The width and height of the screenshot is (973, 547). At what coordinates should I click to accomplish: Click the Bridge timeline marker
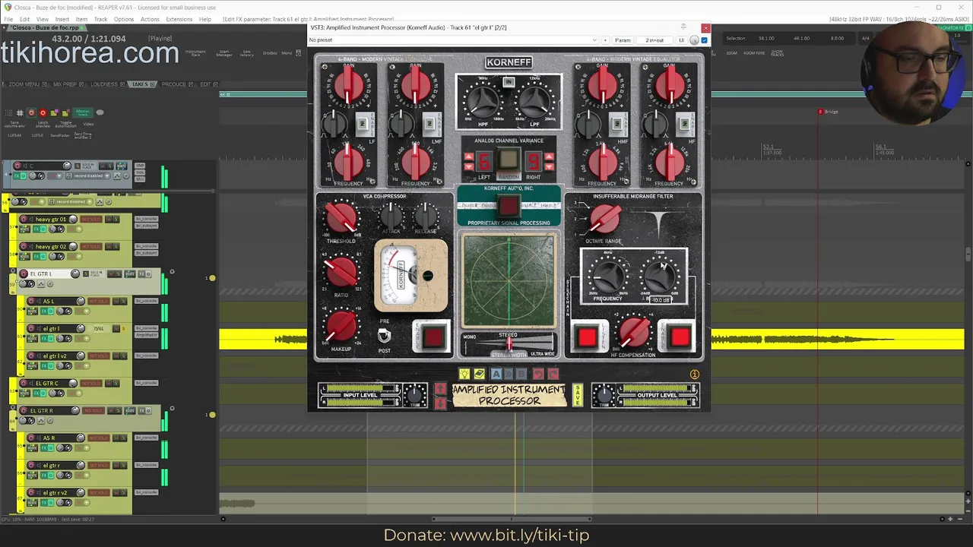828,112
